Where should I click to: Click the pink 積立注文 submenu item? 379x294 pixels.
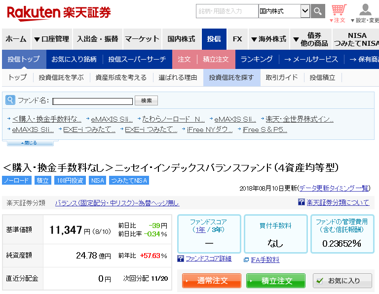216,59
